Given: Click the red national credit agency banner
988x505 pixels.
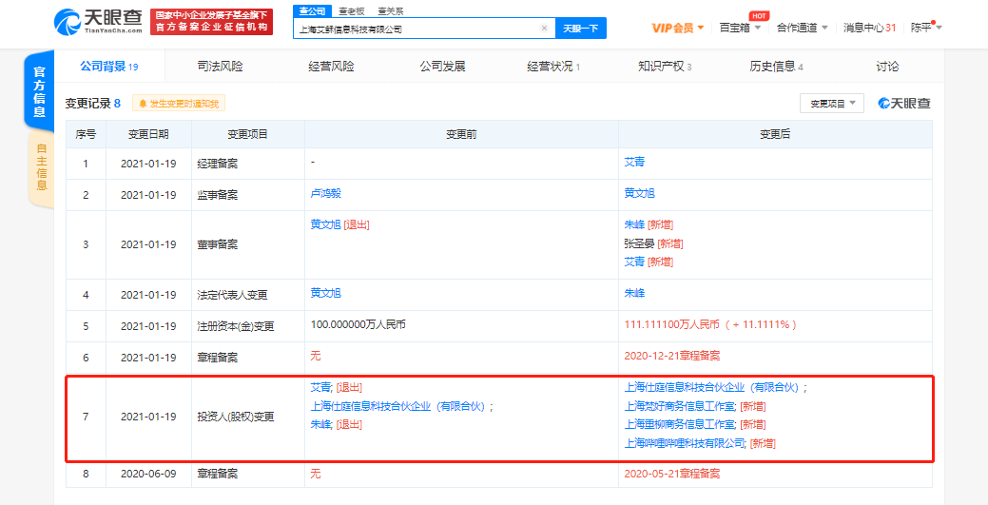Looking at the screenshot, I should click(x=212, y=21).
